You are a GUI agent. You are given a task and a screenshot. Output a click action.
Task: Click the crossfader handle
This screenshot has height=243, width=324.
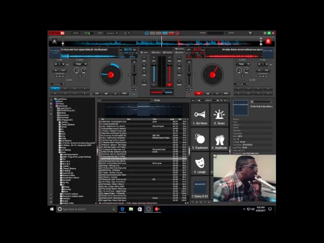point(163,92)
